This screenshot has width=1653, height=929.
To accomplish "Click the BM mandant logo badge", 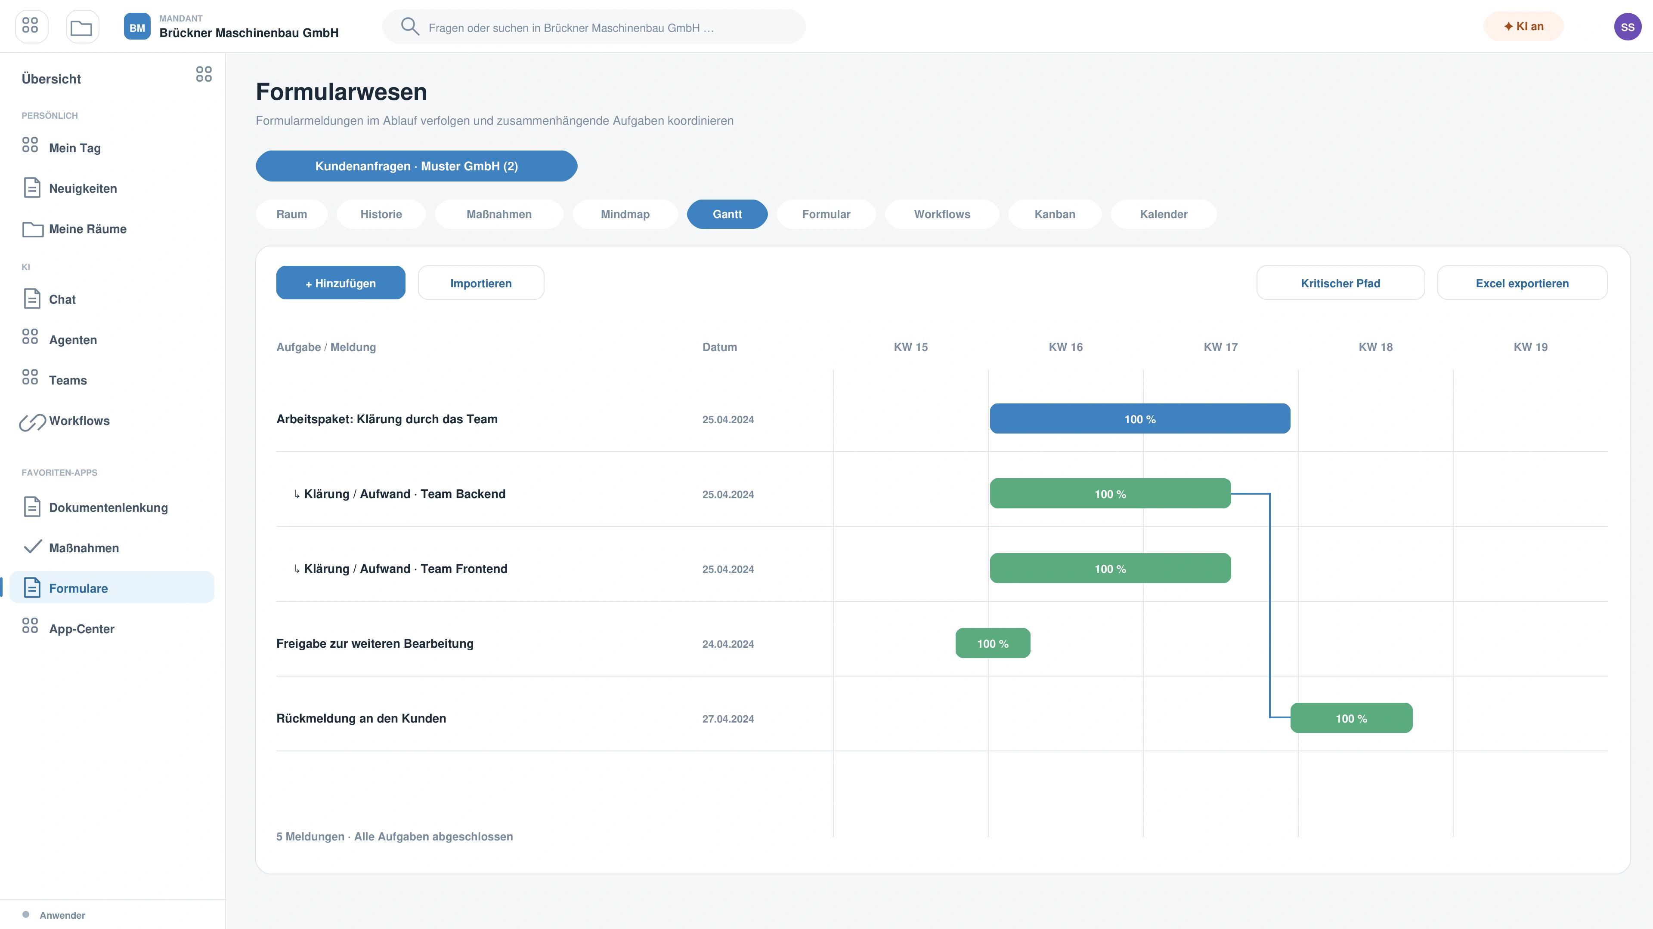I will coord(137,27).
